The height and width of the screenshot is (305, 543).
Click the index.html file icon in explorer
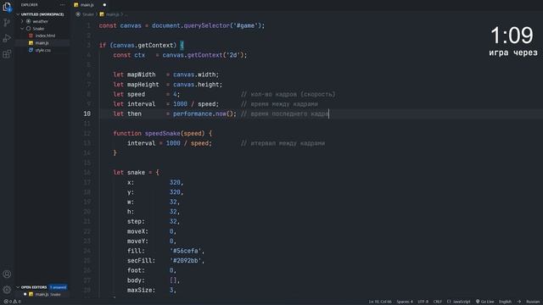click(31, 36)
